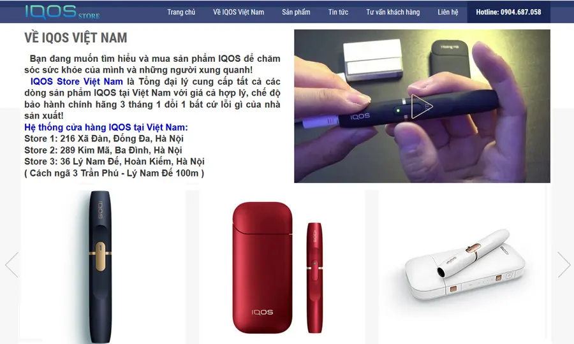Click the IQOS Store logo
The width and height of the screenshot is (574, 344).
[x=63, y=12]
